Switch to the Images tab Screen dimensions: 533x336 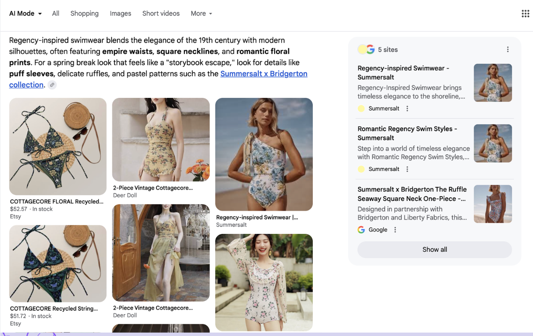pyautogui.click(x=120, y=14)
